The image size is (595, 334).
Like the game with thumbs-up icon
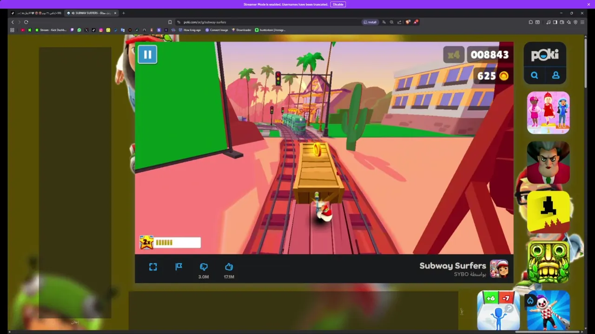[229, 267]
